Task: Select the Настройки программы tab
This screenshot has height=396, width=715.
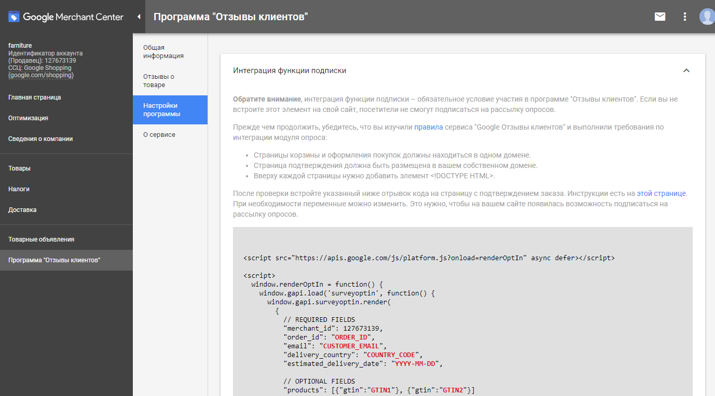Action: click(161, 110)
